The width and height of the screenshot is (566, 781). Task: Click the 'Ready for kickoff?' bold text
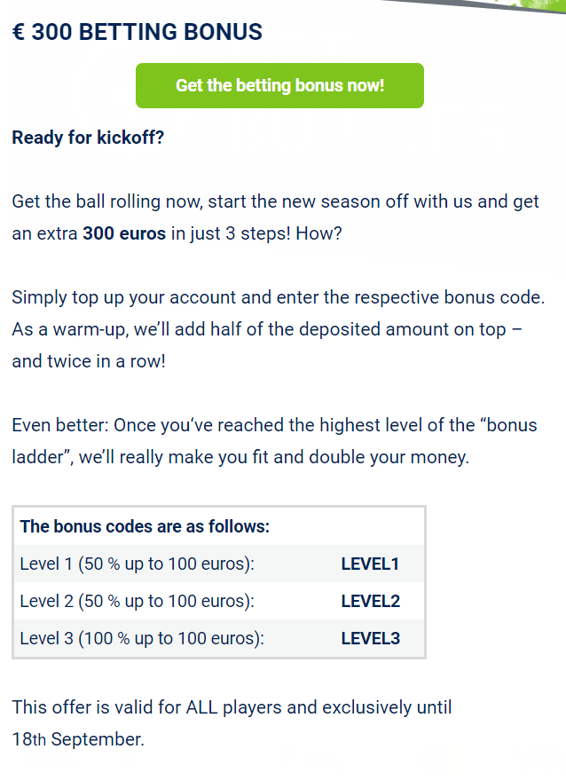[x=88, y=138]
